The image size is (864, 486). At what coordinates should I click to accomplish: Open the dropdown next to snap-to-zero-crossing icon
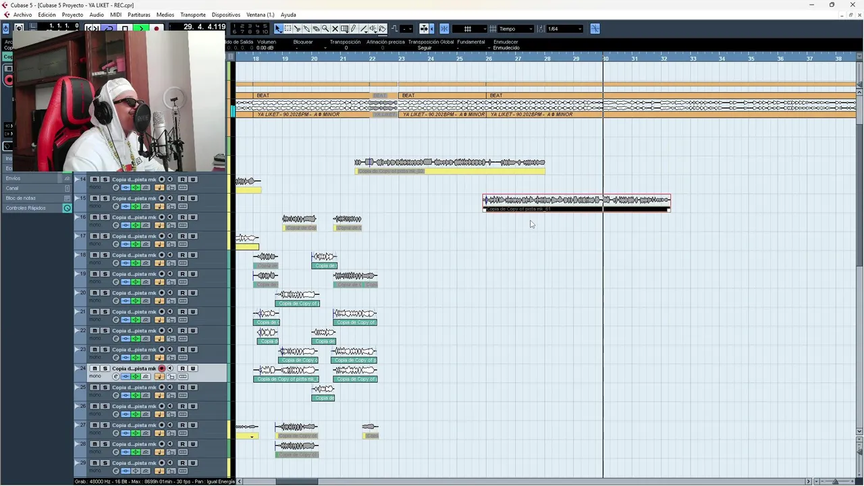[x=406, y=28]
